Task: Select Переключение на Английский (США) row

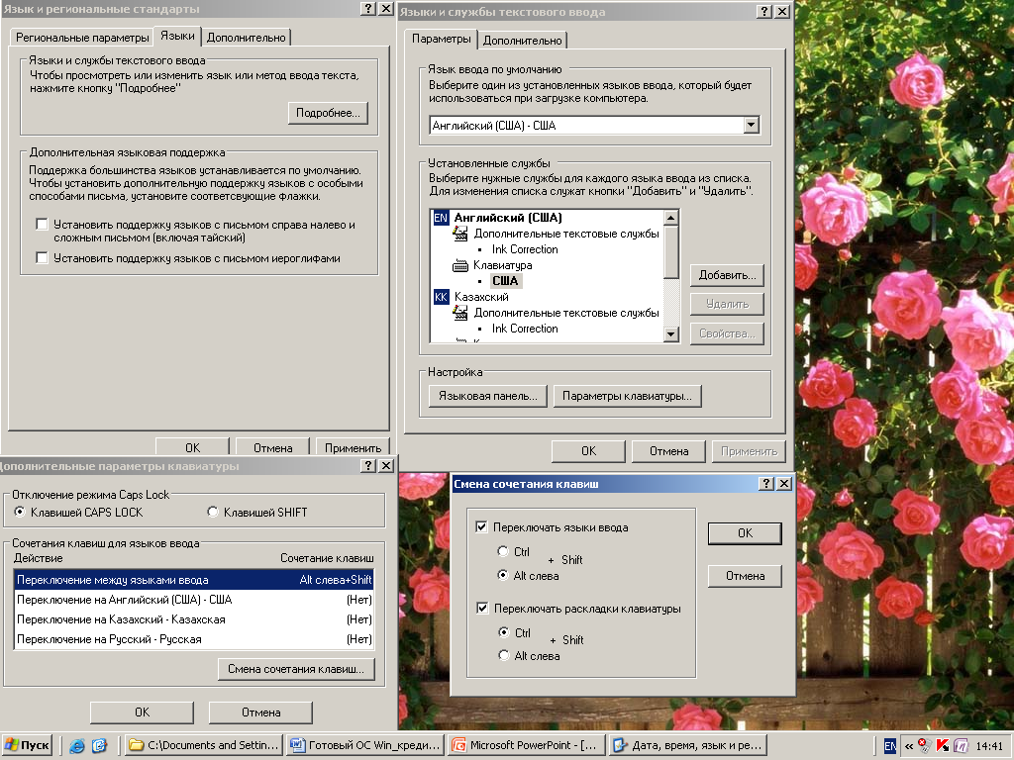Action: (193, 600)
